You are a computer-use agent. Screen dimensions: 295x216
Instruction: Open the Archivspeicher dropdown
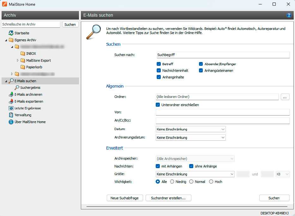coord(195,159)
